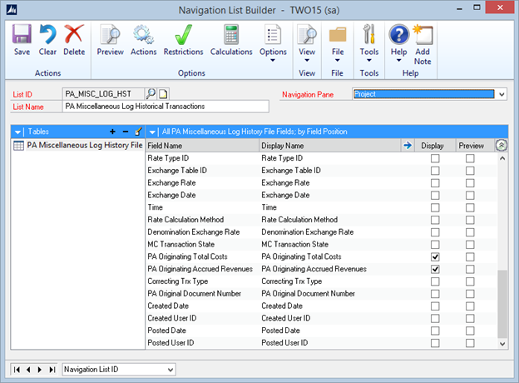Open the Calculations calculator icon
519x383 pixels.
(x=231, y=34)
